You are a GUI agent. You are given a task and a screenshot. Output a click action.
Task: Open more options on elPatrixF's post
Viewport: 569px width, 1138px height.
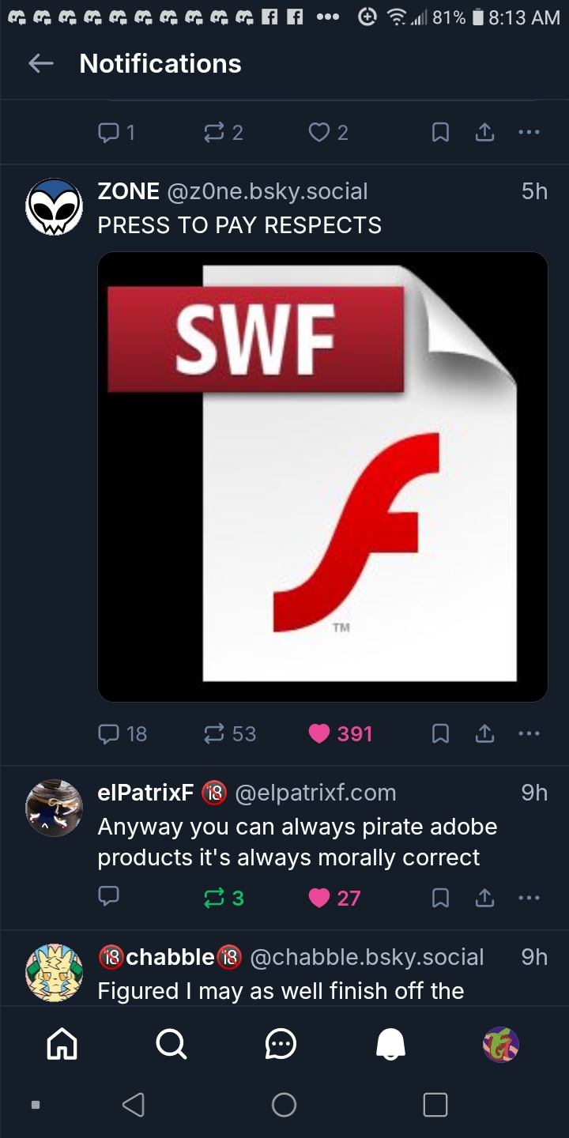[529, 898]
